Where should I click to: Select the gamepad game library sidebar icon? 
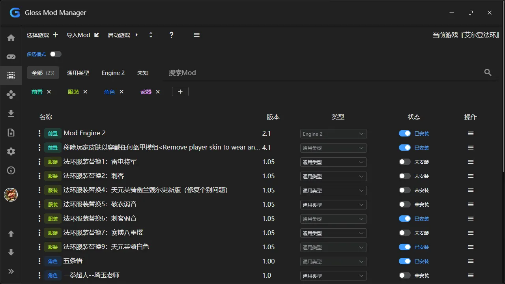click(x=11, y=56)
